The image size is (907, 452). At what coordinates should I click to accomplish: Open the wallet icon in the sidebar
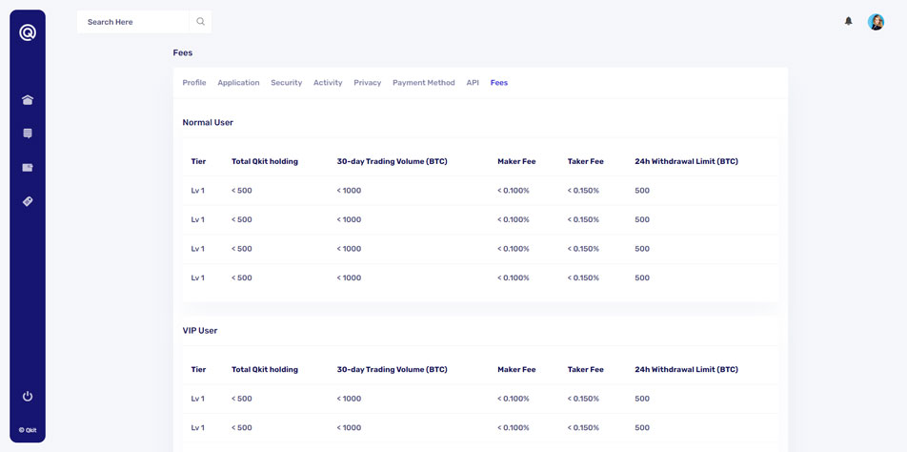point(28,168)
